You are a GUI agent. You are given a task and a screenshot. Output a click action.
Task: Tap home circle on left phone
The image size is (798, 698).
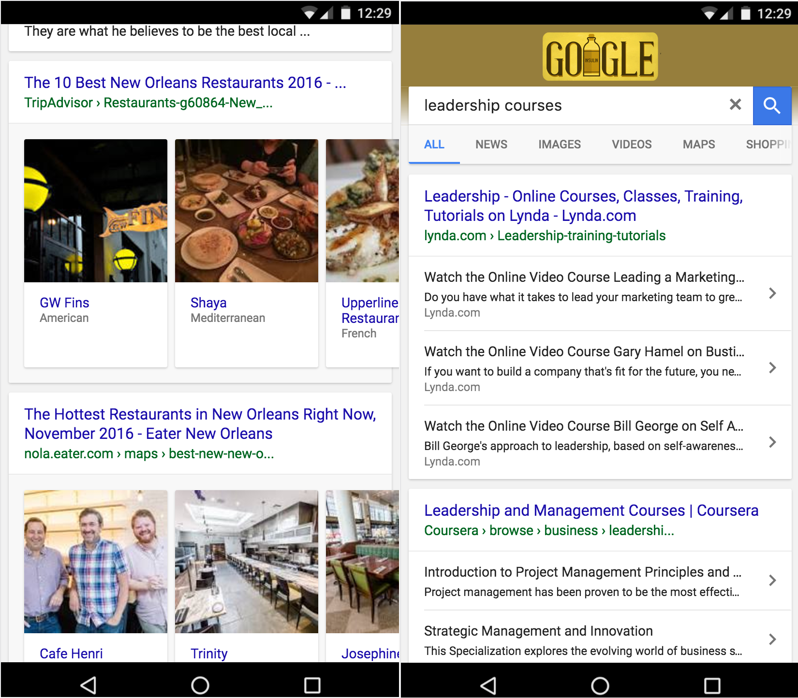(x=200, y=685)
